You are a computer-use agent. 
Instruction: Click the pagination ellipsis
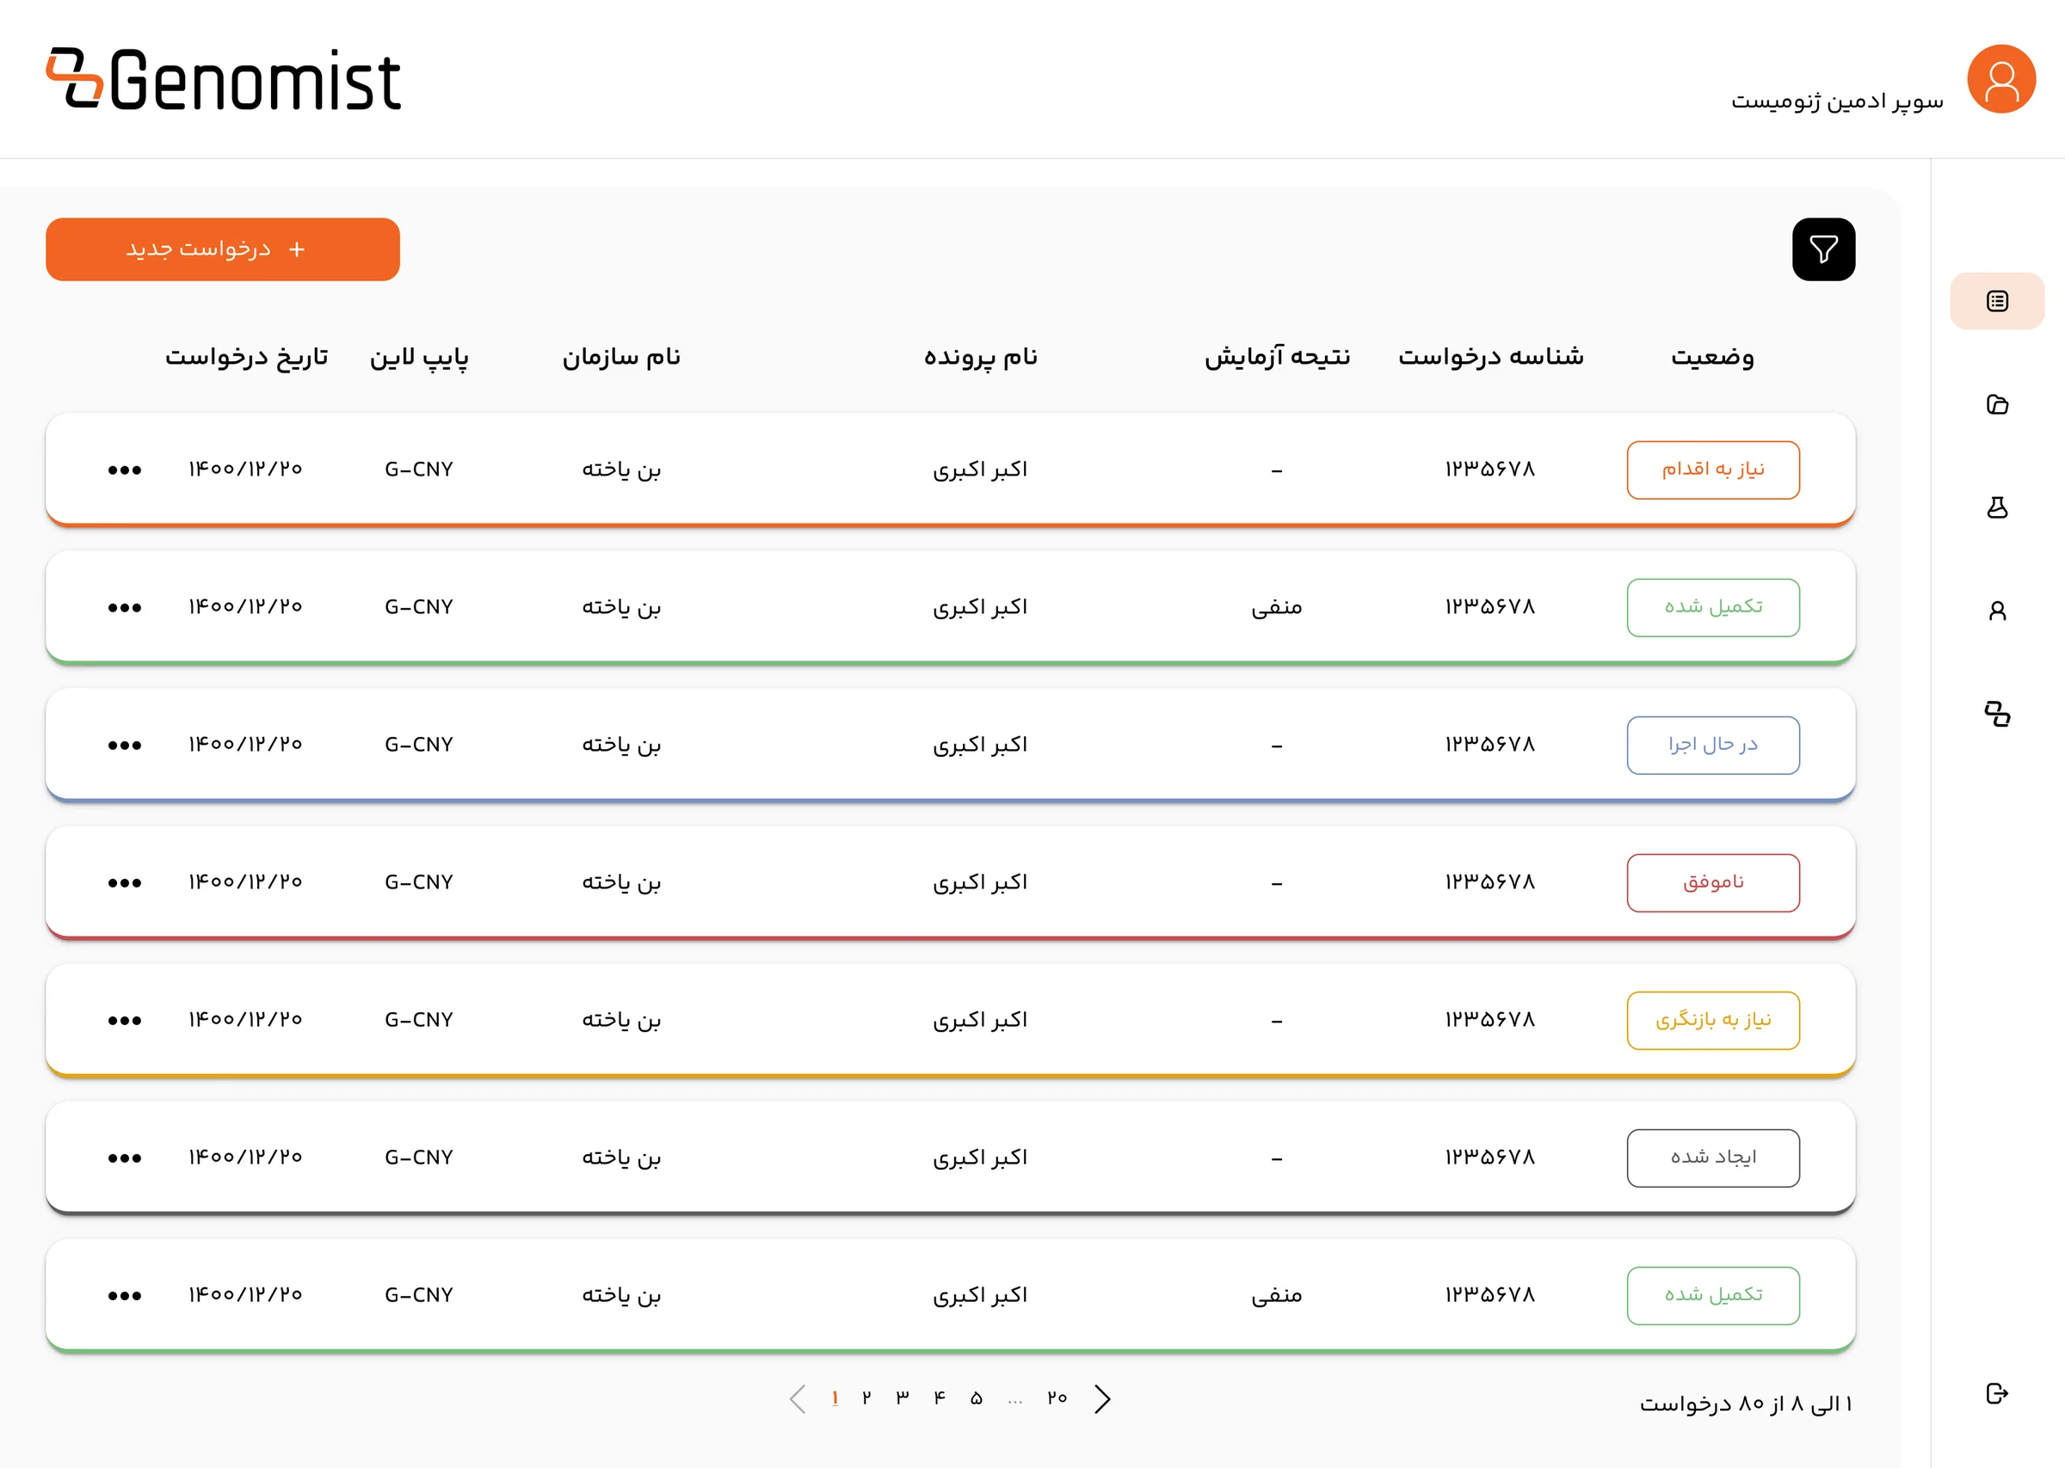click(x=1014, y=1400)
